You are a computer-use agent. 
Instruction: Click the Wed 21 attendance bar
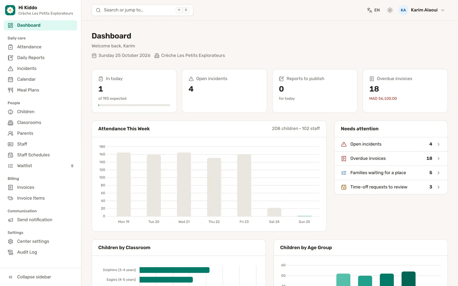click(184, 184)
